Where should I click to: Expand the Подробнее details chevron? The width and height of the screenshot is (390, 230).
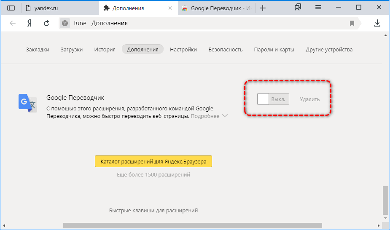225,116
